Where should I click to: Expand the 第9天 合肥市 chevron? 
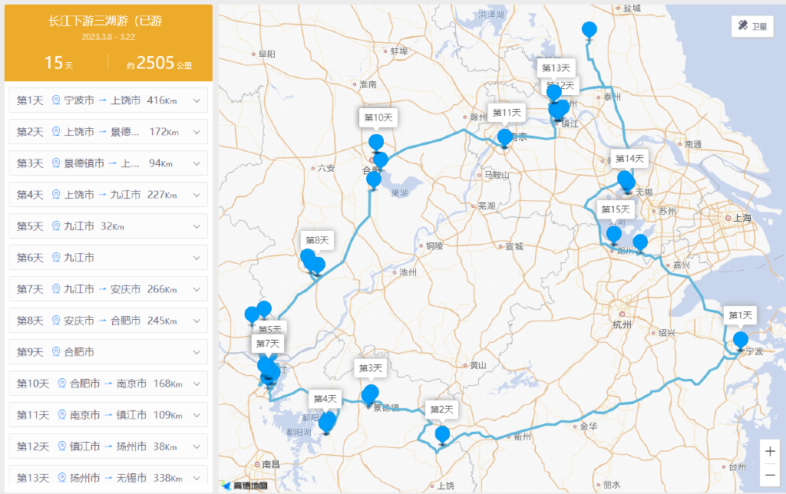point(196,352)
